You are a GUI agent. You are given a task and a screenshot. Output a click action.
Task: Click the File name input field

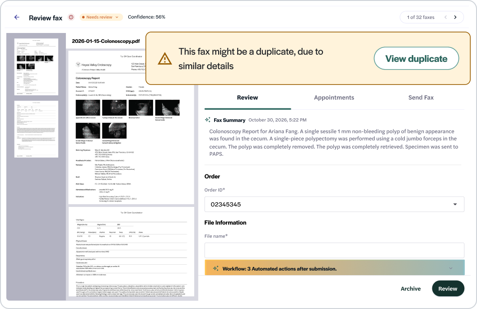pos(334,250)
